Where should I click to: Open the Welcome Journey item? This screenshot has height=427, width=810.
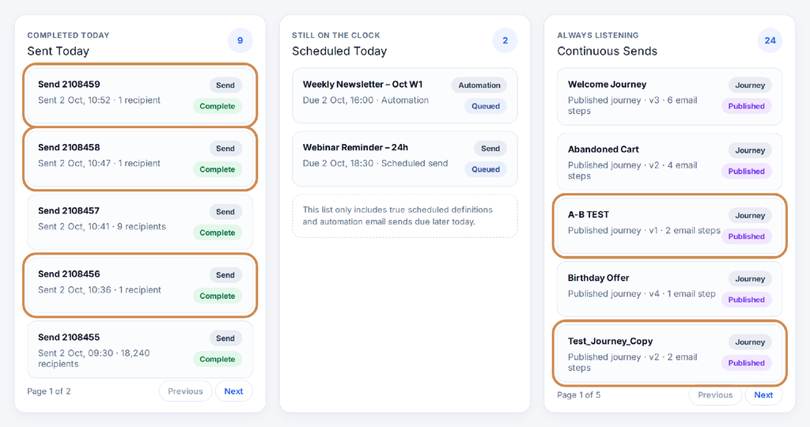click(x=669, y=96)
